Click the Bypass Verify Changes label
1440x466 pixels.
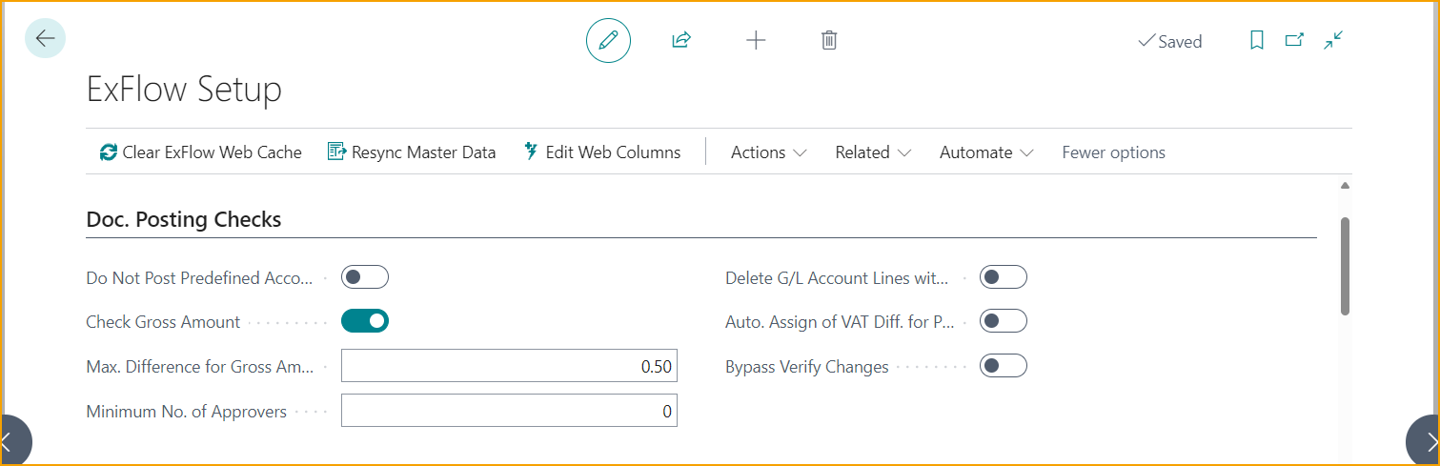click(807, 367)
